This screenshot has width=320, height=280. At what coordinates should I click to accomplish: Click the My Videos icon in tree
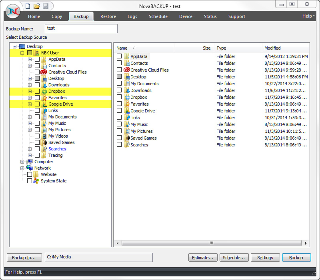44,136
